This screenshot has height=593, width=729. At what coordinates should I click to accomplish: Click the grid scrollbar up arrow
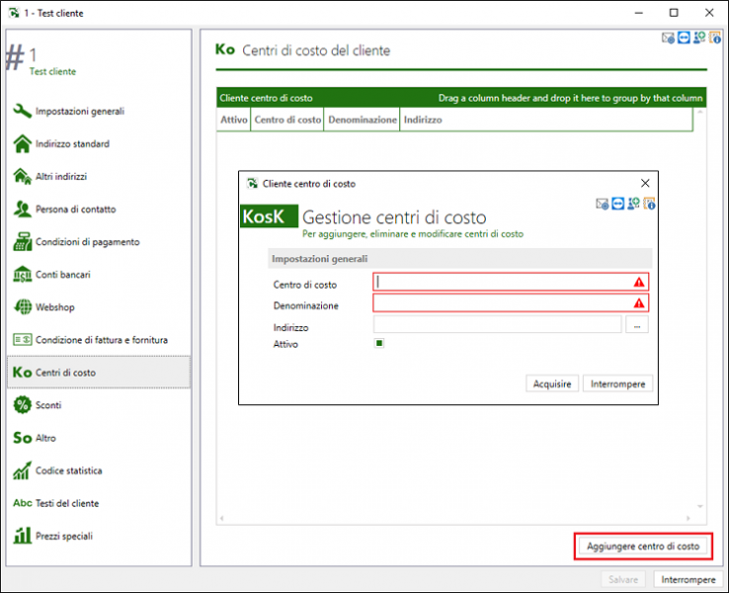699,112
